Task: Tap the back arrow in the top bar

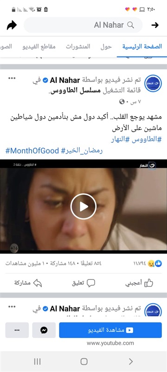Action: coord(155,25)
